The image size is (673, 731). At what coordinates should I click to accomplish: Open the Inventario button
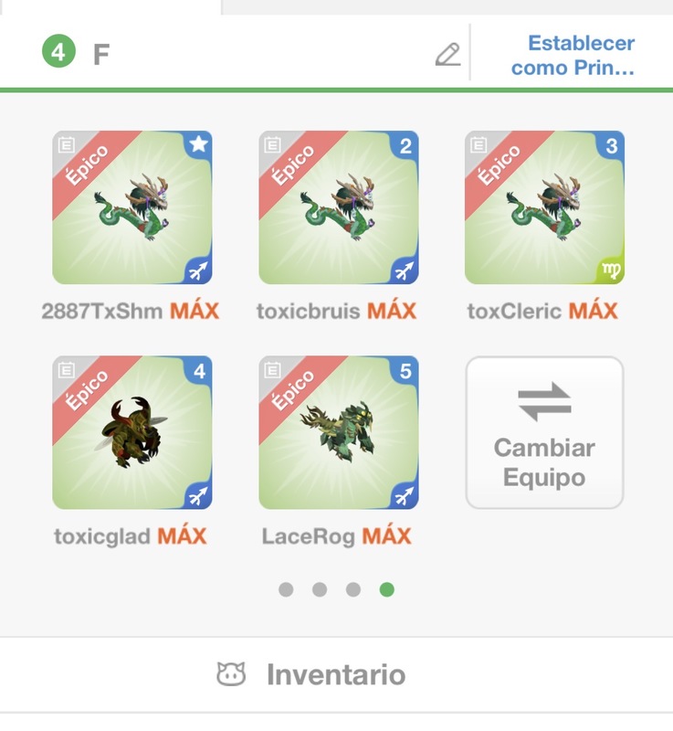click(x=311, y=674)
